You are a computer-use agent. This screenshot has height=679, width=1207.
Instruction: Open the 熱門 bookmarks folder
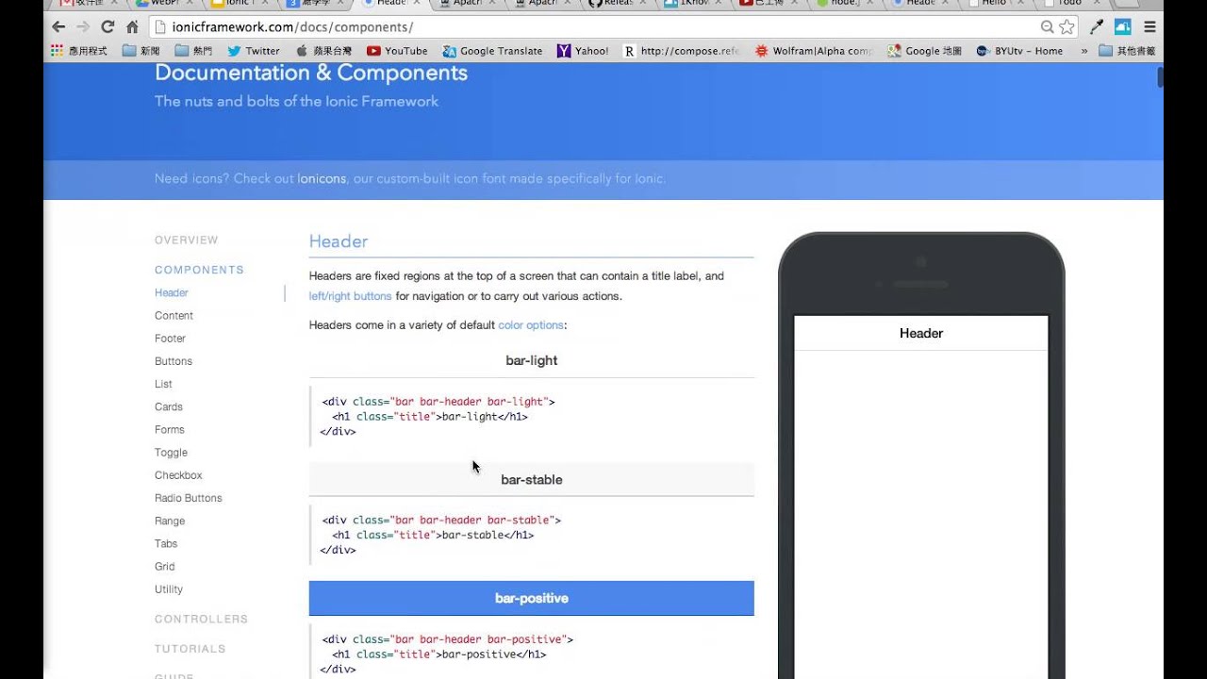pos(193,51)
